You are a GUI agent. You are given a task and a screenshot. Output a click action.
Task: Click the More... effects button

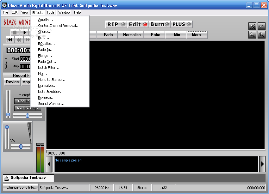197,35
